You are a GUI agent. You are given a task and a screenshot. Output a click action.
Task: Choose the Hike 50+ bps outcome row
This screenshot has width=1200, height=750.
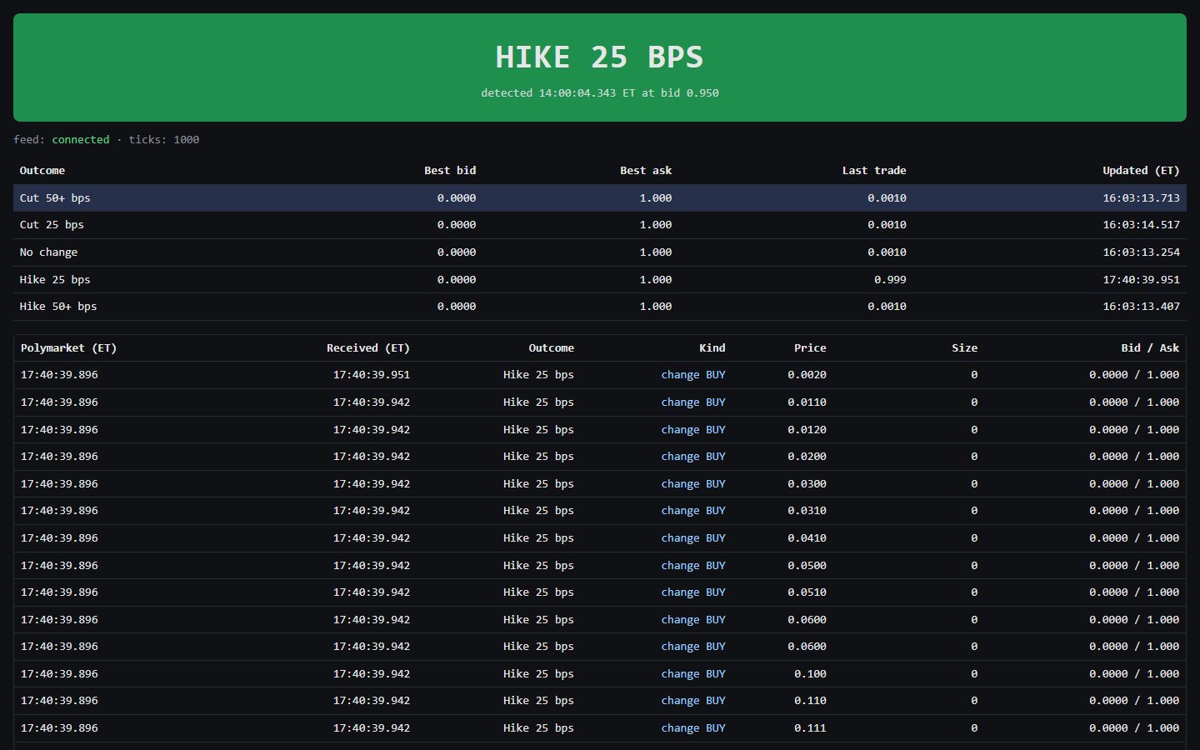(600, 307)
